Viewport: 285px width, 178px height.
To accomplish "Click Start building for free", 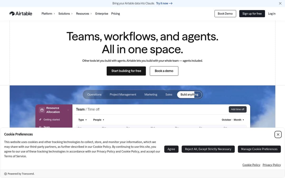I will (126, 71).
